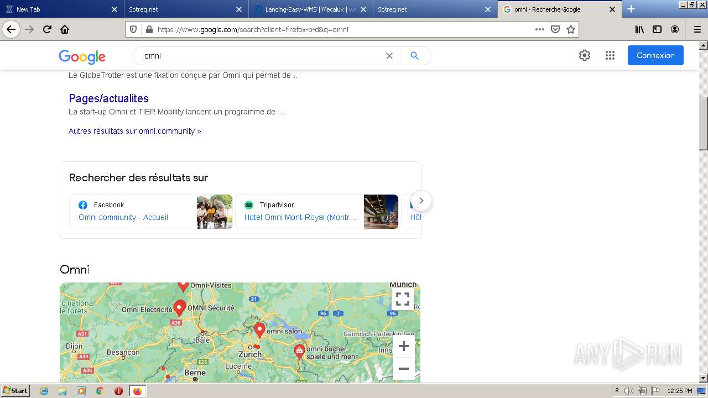The height and width of the screenshot is (398, 708).
Task: Open Firefox account icon
Action: pyautogui.click(x=675, y=29)
